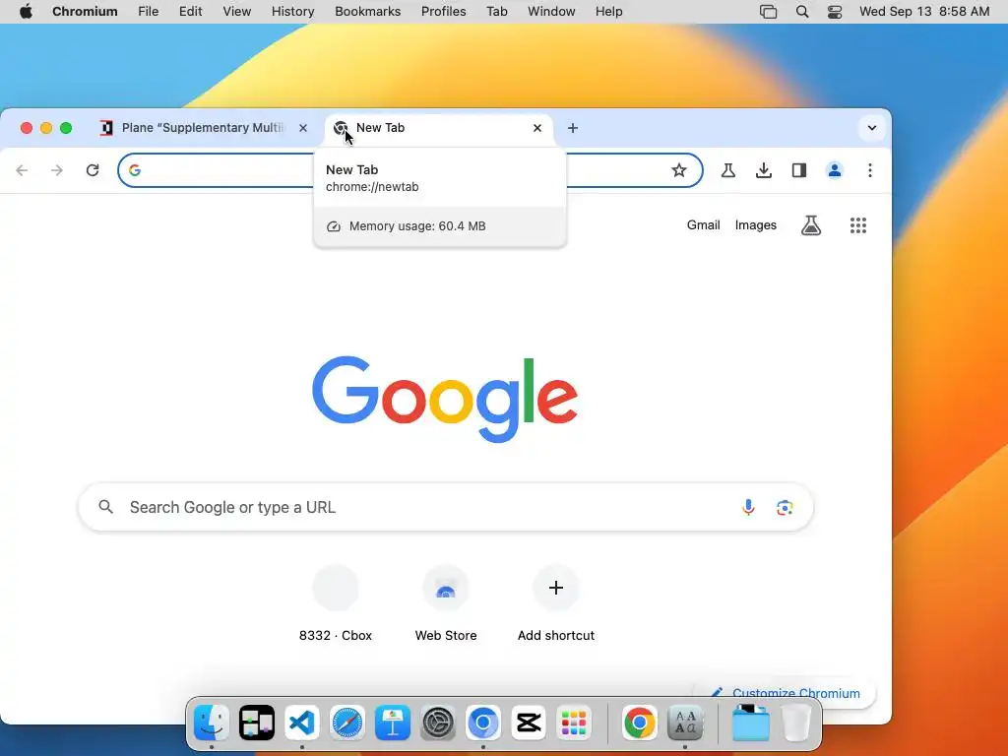Screen dimensions: 1008x756
Task: Open the three-dot Chromium menu
Action: pyautogui.click(x=870, y=170)
